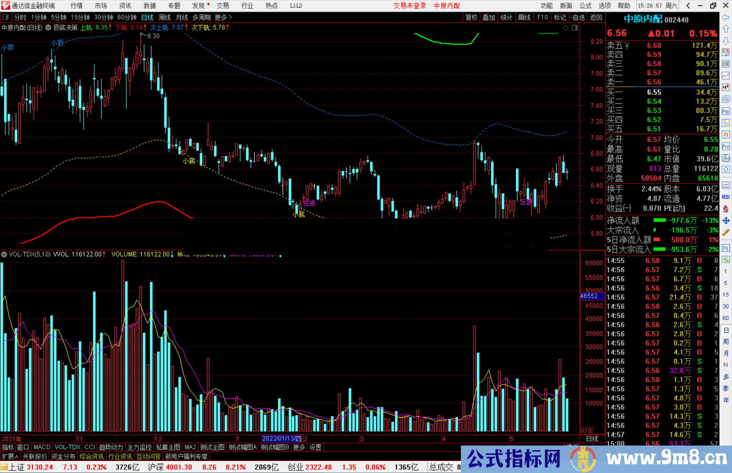
Task: Open the 行情 menu
Action: click(x=76, y=6)
